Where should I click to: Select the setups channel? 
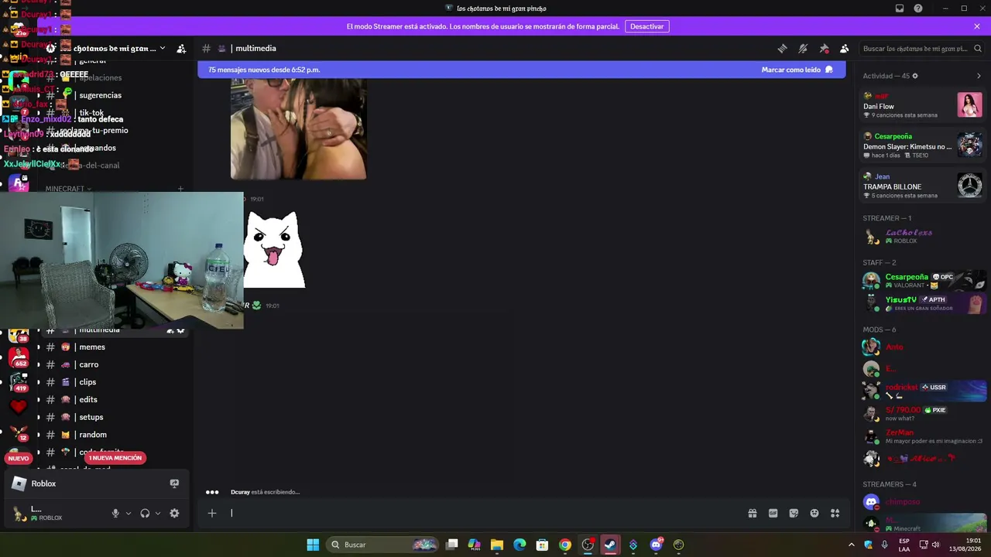91,417
